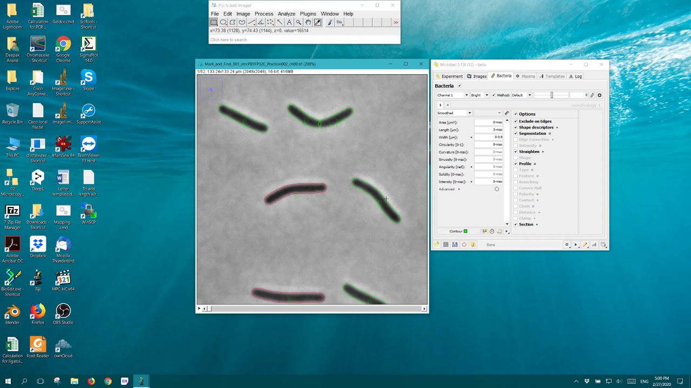
Task: Open the Plugins menu in Fiji
Action: coord(308,14)
